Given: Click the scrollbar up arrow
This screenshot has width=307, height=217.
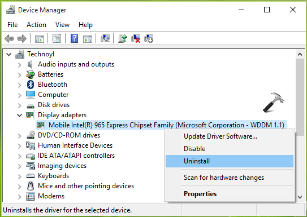Looking at the screenshot, I should point(300,54).
